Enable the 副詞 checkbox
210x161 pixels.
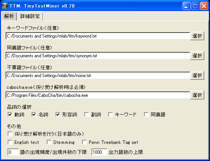tap(87, 115)
